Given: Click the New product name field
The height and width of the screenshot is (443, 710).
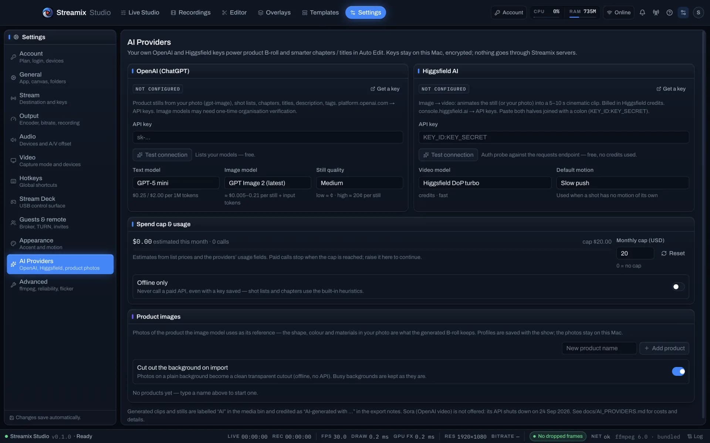Looking at the screenshot, I should tap(599, 348).
